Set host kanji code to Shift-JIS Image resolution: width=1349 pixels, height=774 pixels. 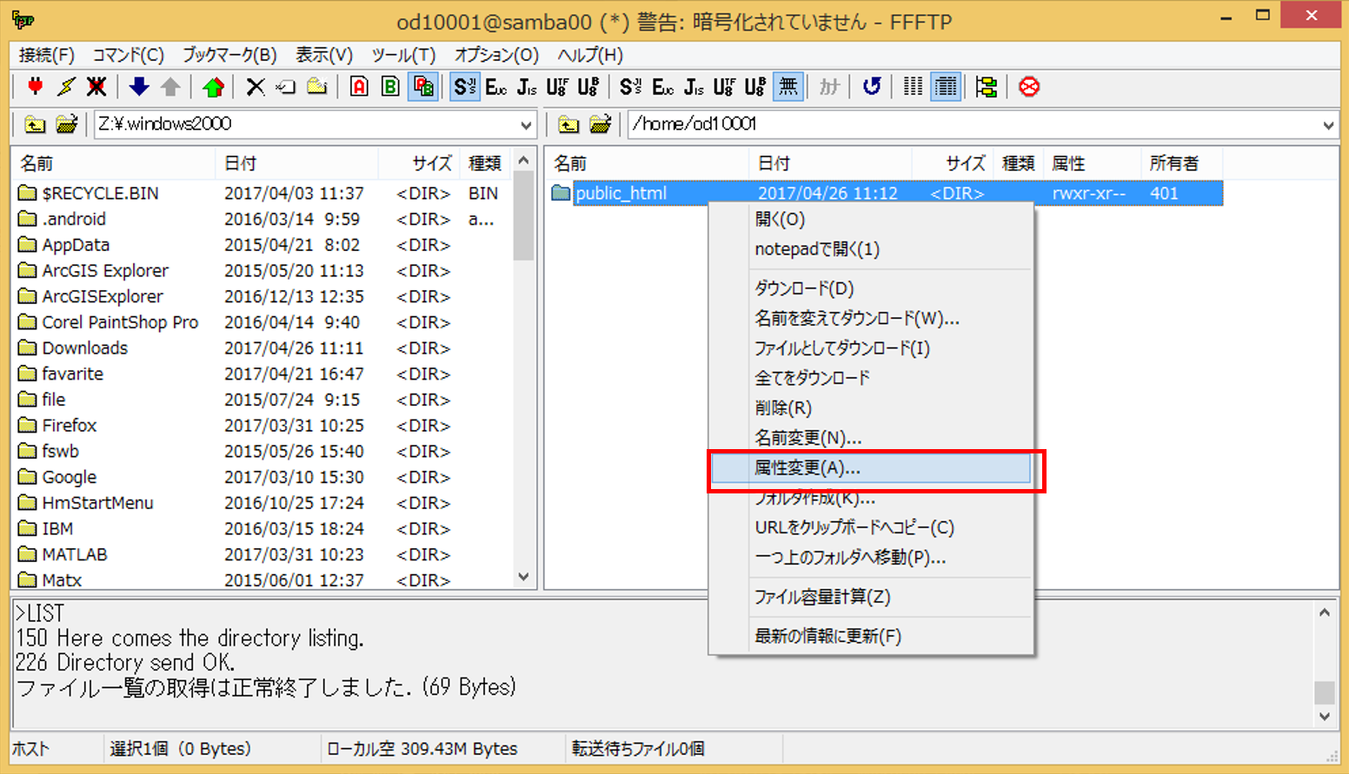pyautogui.click(x=631, y=87)
